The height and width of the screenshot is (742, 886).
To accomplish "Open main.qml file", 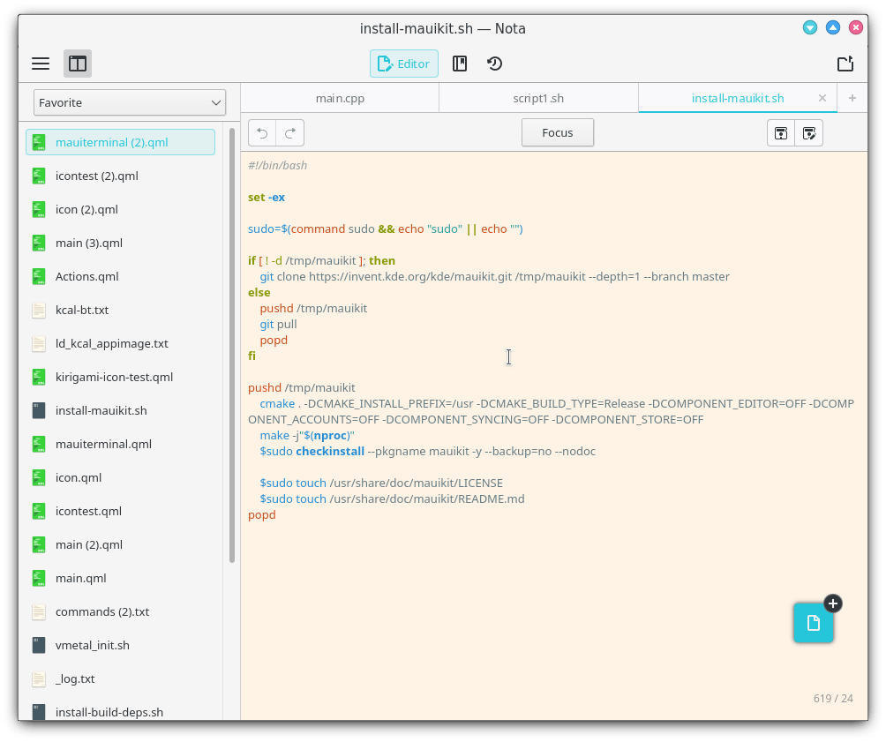I will 120,578.
